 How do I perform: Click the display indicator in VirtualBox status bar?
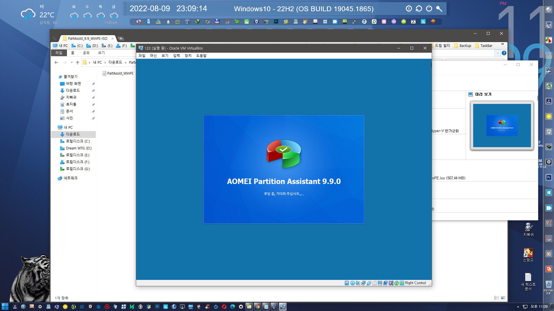point(380,283)
